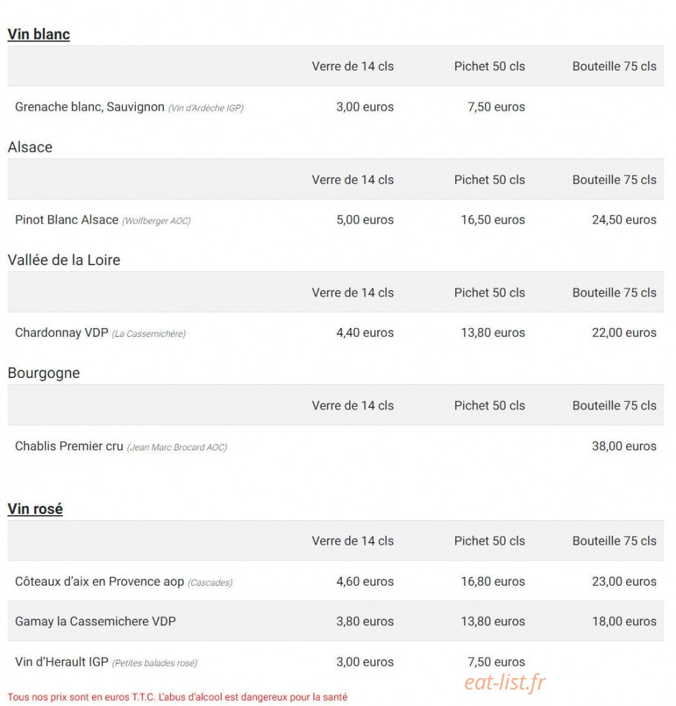Click Chardonnay VDP wine name

[62, 333]
